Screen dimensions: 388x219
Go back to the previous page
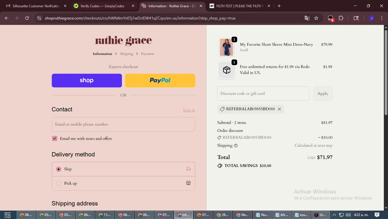6,18
